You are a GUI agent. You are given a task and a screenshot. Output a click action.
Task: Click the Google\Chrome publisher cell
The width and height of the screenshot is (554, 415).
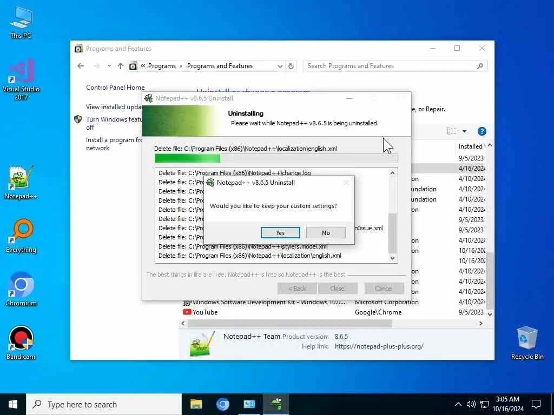click(x=378, y=312)
